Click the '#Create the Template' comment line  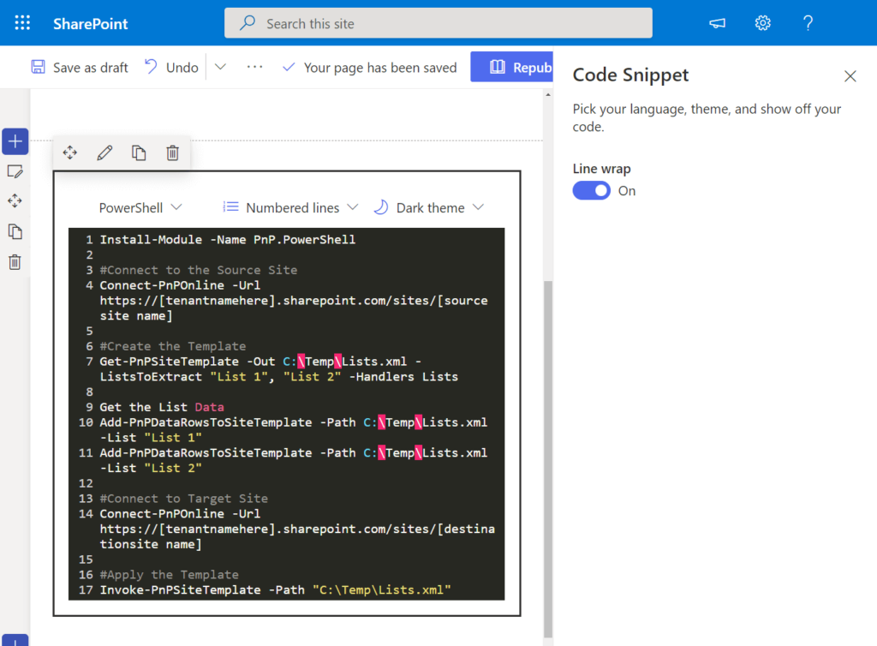173,345
